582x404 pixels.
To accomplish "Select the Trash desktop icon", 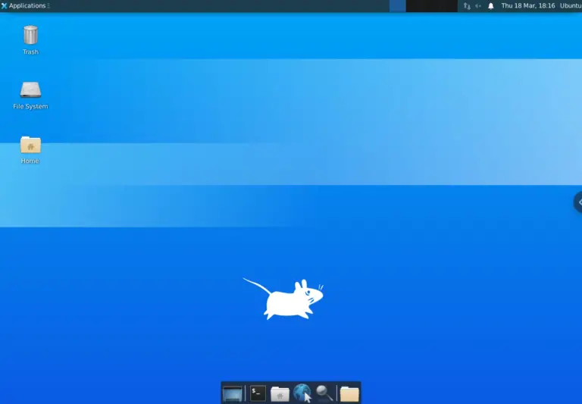I will point(30,35).
